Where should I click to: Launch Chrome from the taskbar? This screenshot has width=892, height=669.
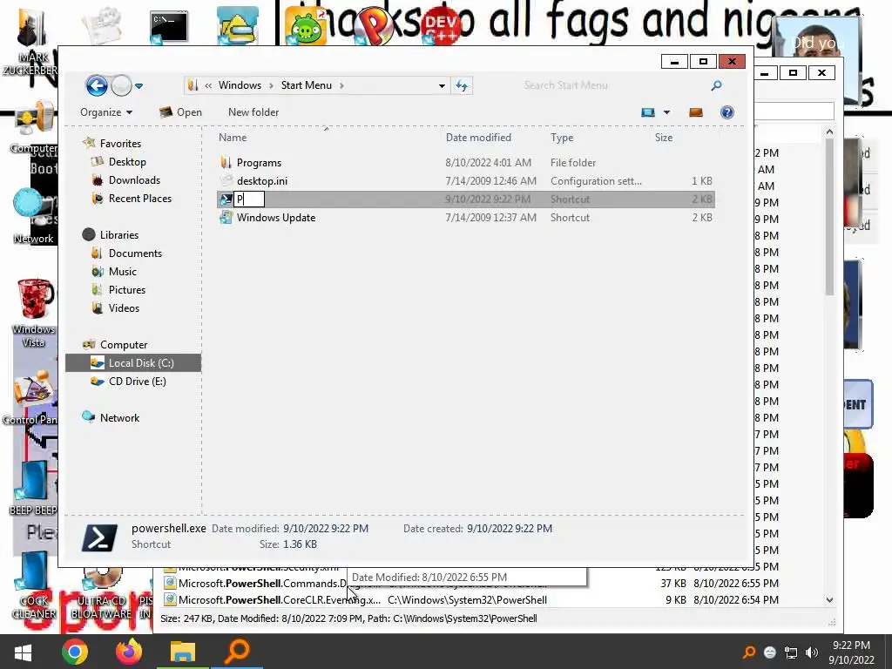(x=75, y=652)
